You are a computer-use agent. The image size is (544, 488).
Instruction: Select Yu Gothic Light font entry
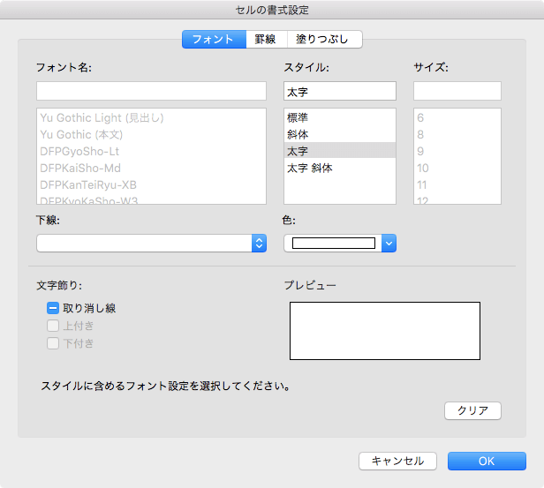[102, 117]
